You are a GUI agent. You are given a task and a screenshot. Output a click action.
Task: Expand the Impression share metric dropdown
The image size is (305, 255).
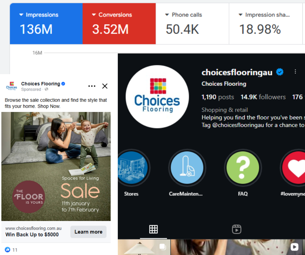(x=241, y=15)
